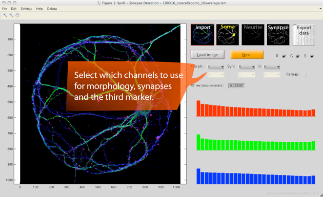Click the orange Next button
Screen dimensions: 323x197
247,55
